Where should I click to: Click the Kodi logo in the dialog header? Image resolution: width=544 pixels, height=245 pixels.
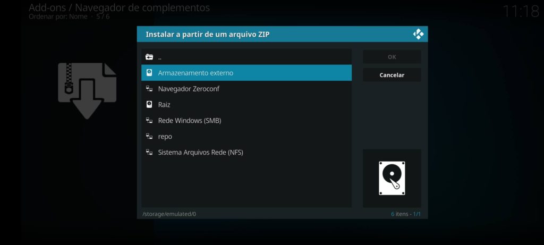418,35
